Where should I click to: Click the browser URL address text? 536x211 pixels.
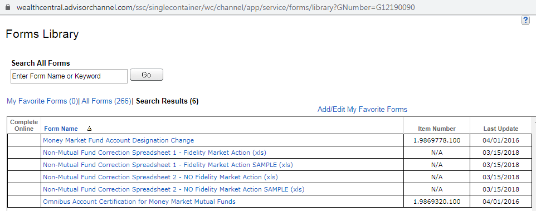pos(216,7)
